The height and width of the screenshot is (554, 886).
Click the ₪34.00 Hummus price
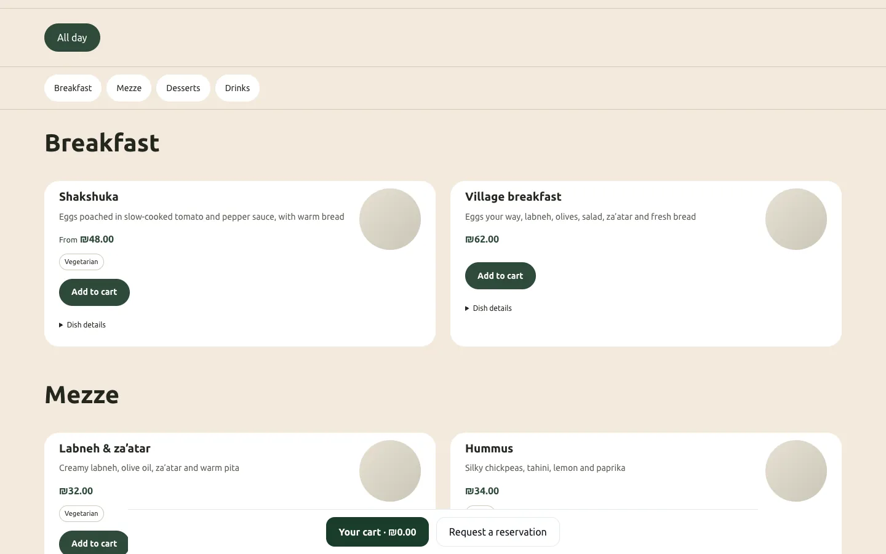482,491
